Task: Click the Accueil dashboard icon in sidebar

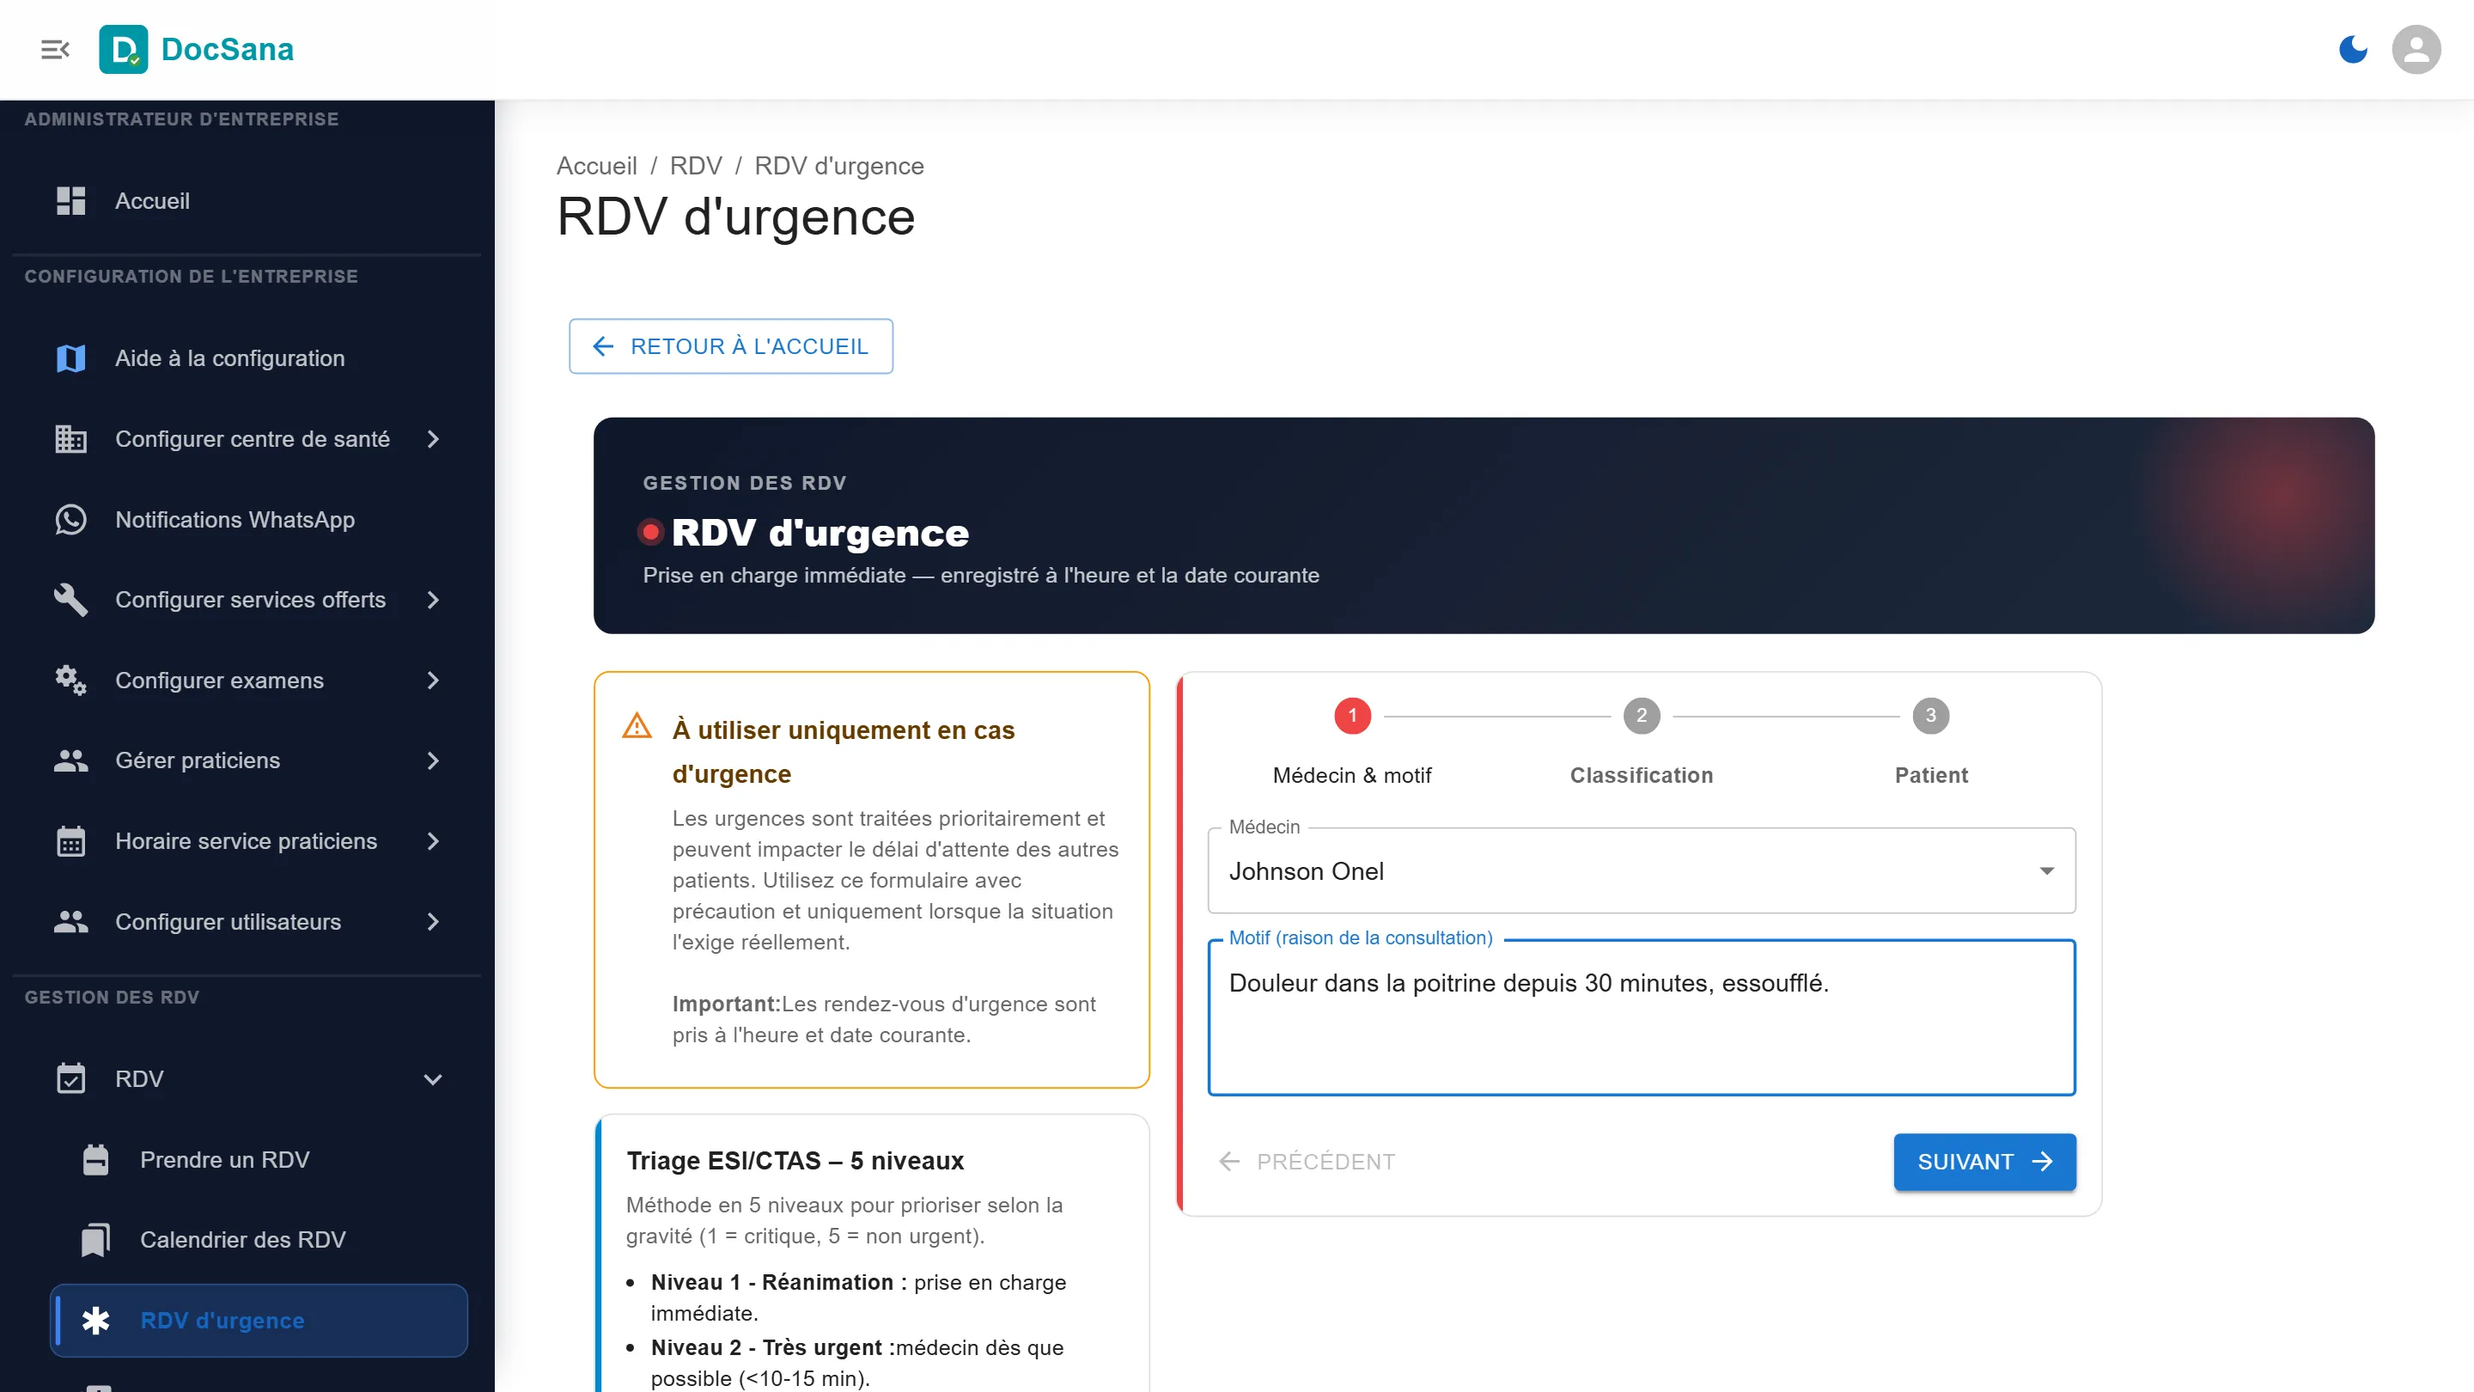Action: pyautogui.click(x=71, y=201)
